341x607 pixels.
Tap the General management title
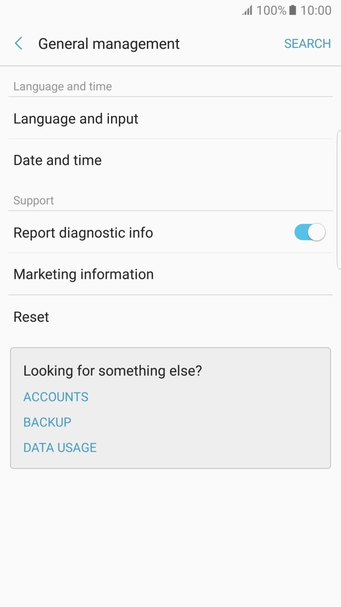click(109, 44)
